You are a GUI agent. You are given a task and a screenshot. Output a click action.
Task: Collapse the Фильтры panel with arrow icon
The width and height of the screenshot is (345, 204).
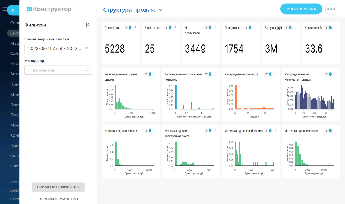[x=88, y=25]
